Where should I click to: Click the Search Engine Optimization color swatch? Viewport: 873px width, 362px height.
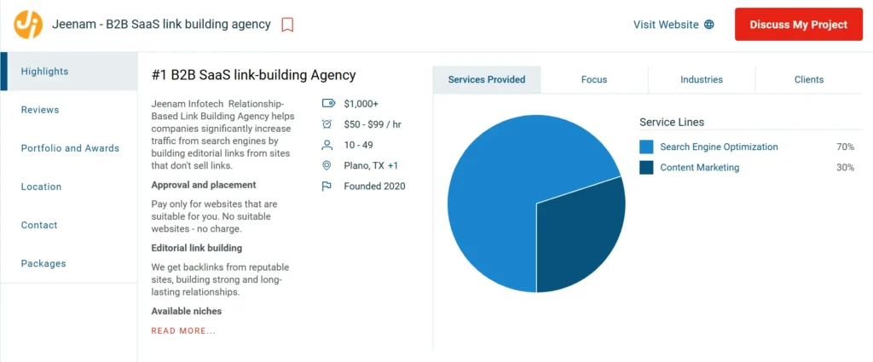[646, 147]
